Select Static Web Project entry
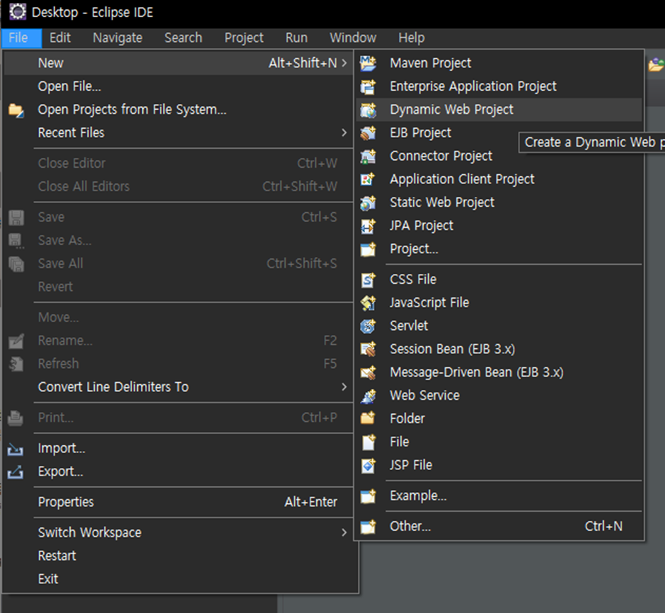This screenshot has width=665, height=613. point(499,202)
